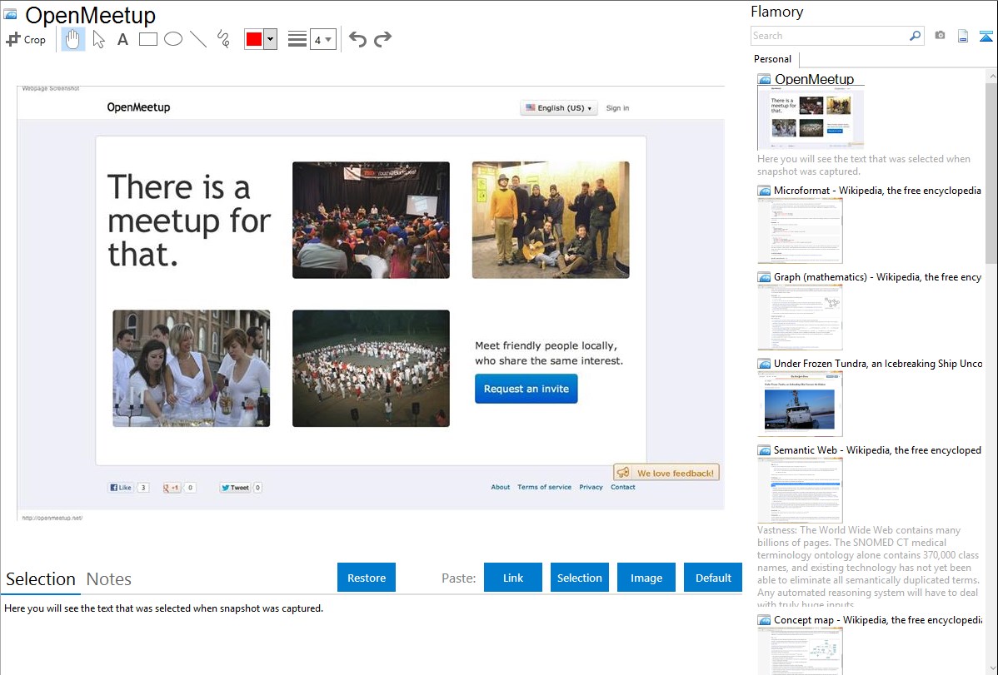The height and width of the screenshot is (675, 998).
Task: Click the "Vastness: The World Wide Web" description text
Action: point(868,568)
